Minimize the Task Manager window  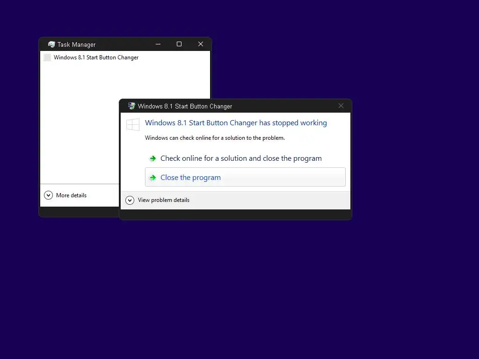click(158, 44)
